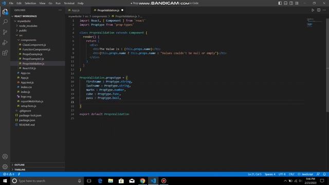Click the taskbar clock showing date
Image resolution: width=329 pixels, height=185 pixels.
pyautogui.click(x=310, y=181)
